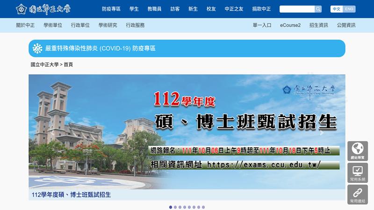Select the fourth carousel dot

[185, 207]
